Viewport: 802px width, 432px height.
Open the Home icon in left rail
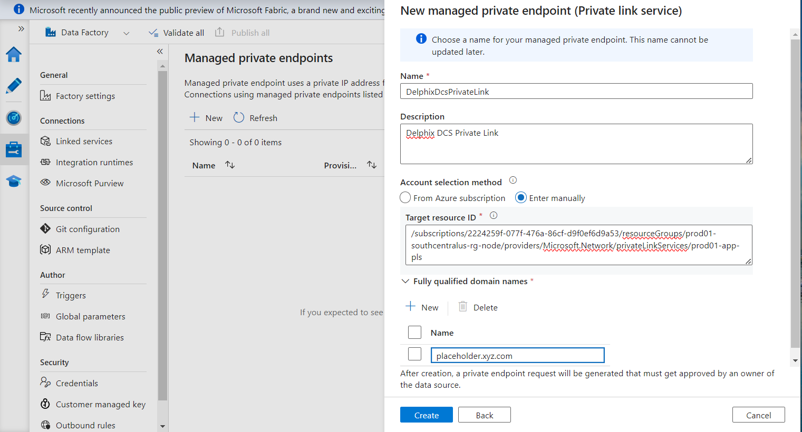tap(14, 54)
